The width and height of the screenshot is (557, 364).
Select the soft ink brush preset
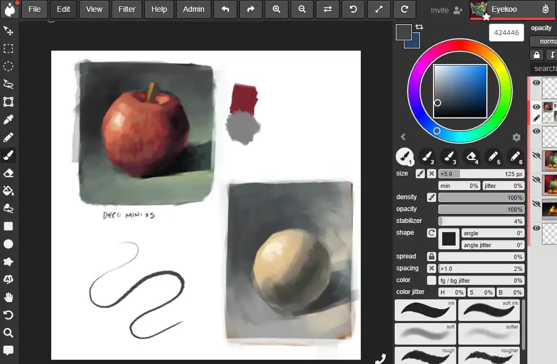coord(489,310)
